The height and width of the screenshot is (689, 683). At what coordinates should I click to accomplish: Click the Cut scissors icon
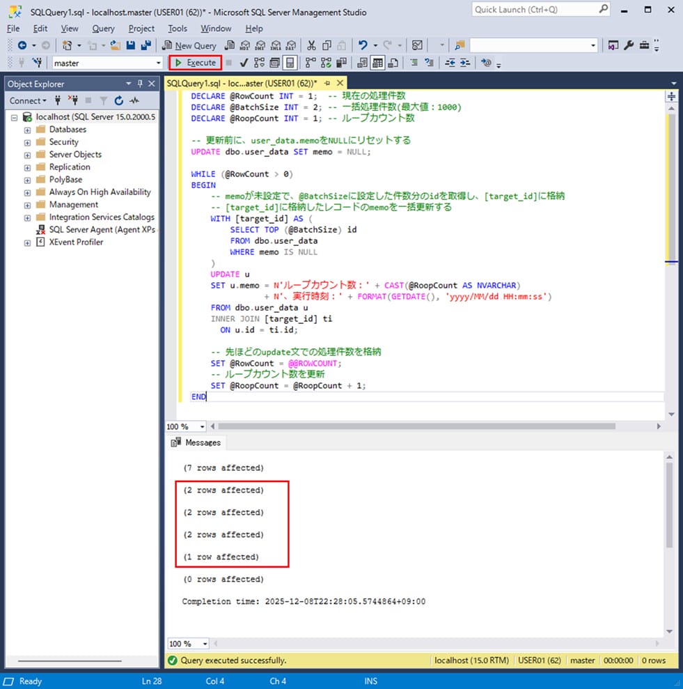coord(311,45)
